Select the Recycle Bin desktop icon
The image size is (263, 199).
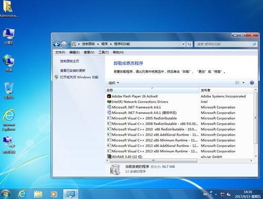(9, 90)
